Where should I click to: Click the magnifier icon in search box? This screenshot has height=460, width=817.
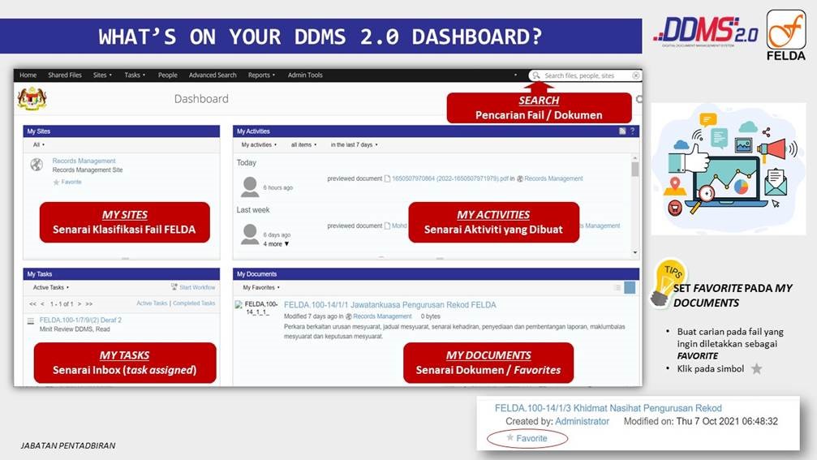[536, 75]
